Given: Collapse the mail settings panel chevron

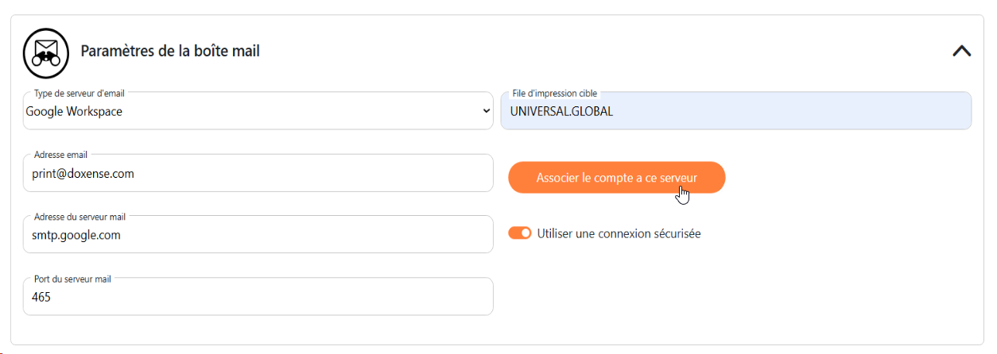Looking at the screenshot, I should coord(961,51).
